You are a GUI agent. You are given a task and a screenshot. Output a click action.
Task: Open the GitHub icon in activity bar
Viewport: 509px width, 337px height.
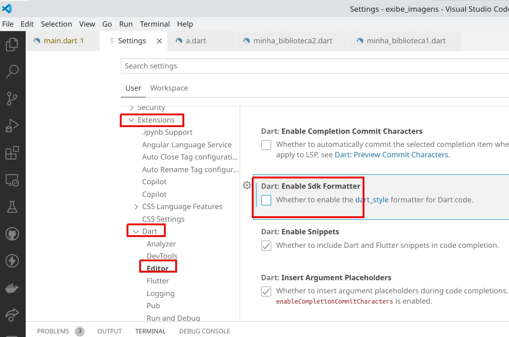click(x=12, y=234)
